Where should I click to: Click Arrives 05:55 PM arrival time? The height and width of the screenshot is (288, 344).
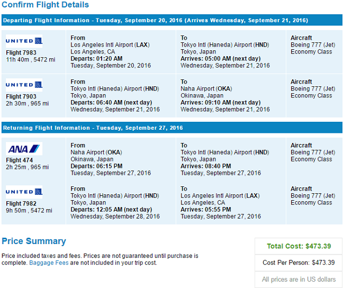pos(206,210)
